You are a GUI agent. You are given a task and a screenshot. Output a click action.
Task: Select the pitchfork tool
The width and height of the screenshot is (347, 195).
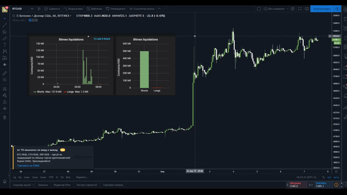tap(5, 32)
